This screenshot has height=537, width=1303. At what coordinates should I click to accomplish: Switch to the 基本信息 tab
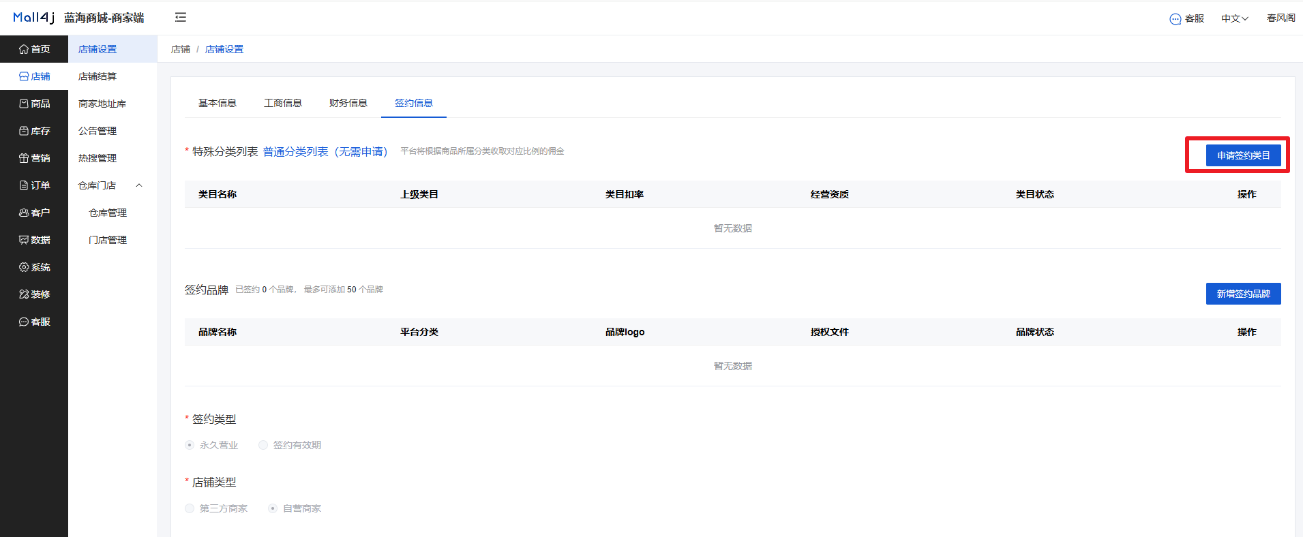point(218,103)
